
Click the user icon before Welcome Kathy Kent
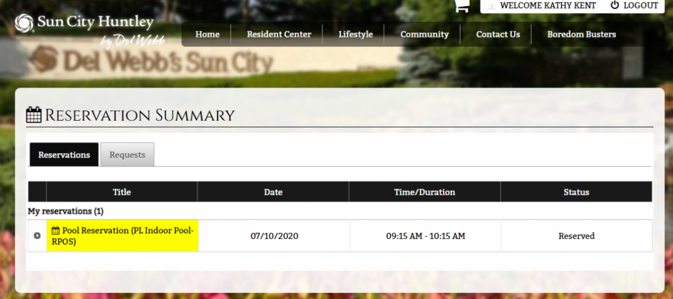(x=492, y=6)
